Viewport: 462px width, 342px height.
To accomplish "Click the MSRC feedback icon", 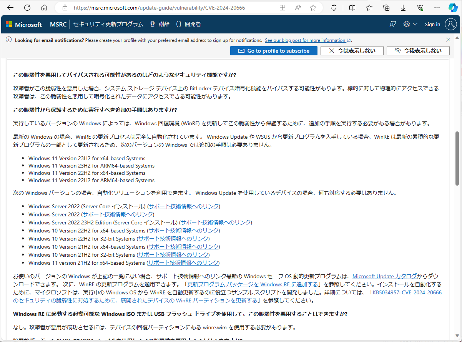I will click(392, 24).
